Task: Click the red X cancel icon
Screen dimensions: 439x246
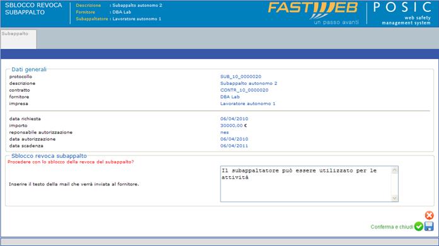Action: point(429,215)
